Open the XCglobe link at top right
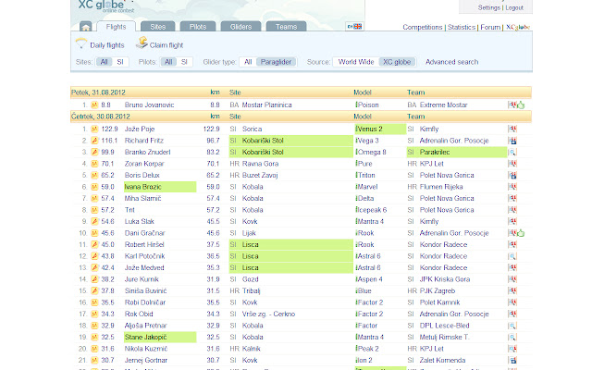Viewport: 592px width, 370px height. [x=518, y=27]
